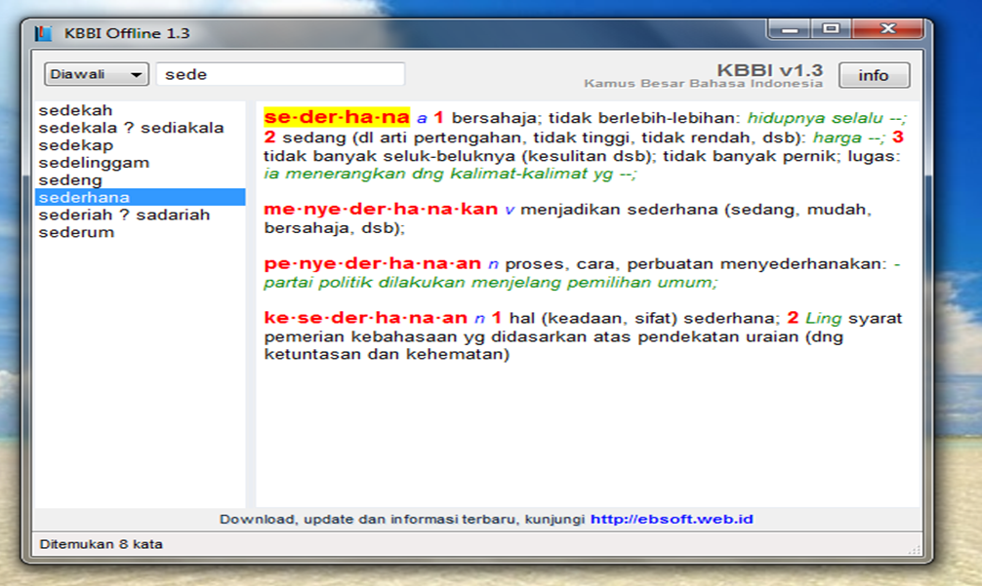
Task: Click the KBBI book icon in title bar
Action: point(43,33)
